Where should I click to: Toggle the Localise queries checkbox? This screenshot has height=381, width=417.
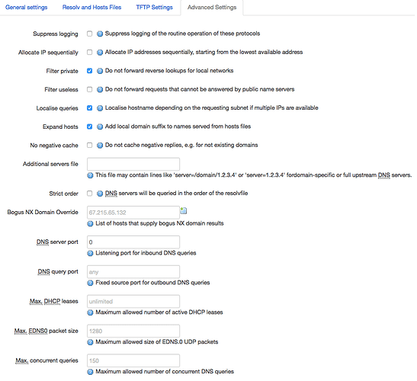[90, 108]
